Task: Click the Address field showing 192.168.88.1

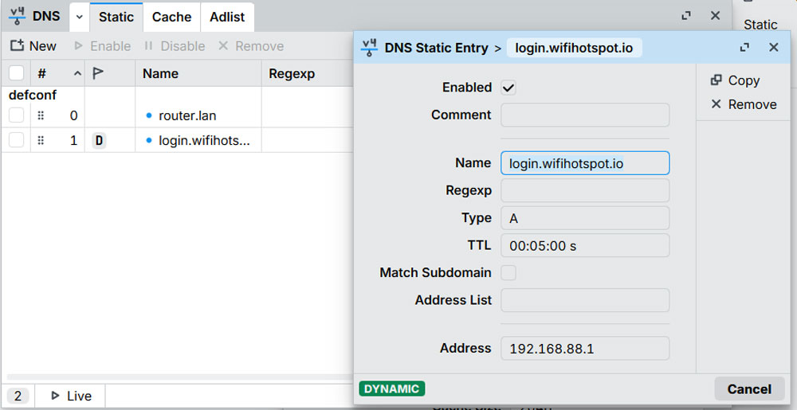Action: [x=585, y=349]
